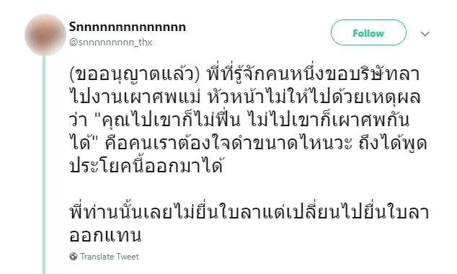The width and height of the screenshot is (457, 274).
Task: Click the phrase คือคนเราต้องใจดำขนาดไหนวะ
Action: coord(228,143)
